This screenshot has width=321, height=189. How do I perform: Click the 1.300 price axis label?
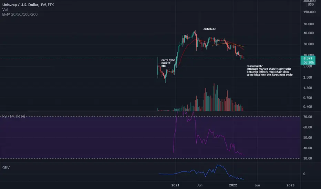pos(308,88)
